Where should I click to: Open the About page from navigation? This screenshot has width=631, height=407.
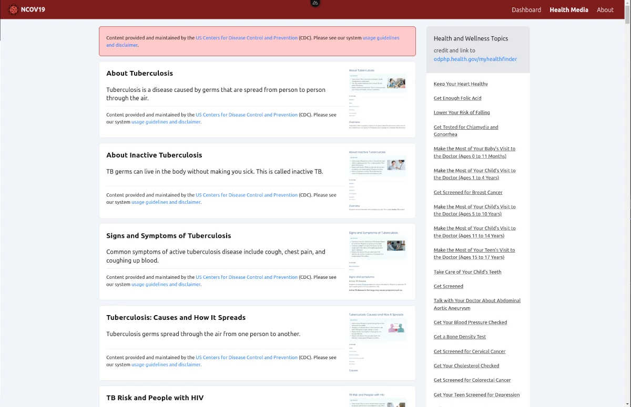click(605, 9)
